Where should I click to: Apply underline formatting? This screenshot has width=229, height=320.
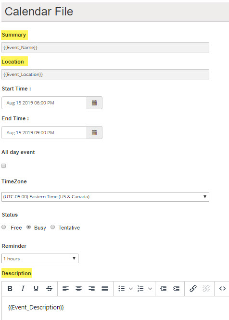click(36, 288)
